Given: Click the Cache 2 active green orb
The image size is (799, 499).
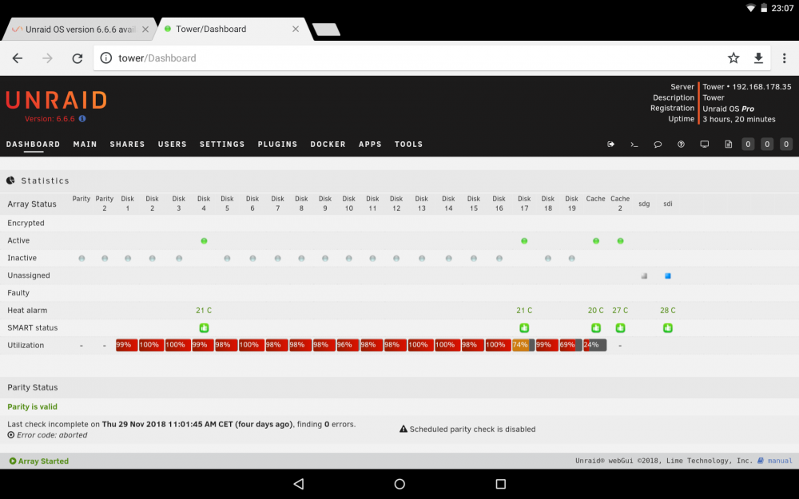Looking at the screenshot, I should pyautogui.click(x=620, y=241).
